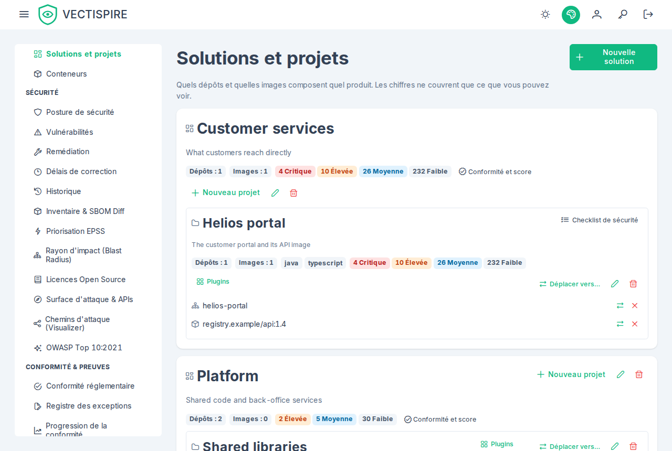Move the registry.example/api:1.4 image
This screenshot has width=672, height=451.
620,324
